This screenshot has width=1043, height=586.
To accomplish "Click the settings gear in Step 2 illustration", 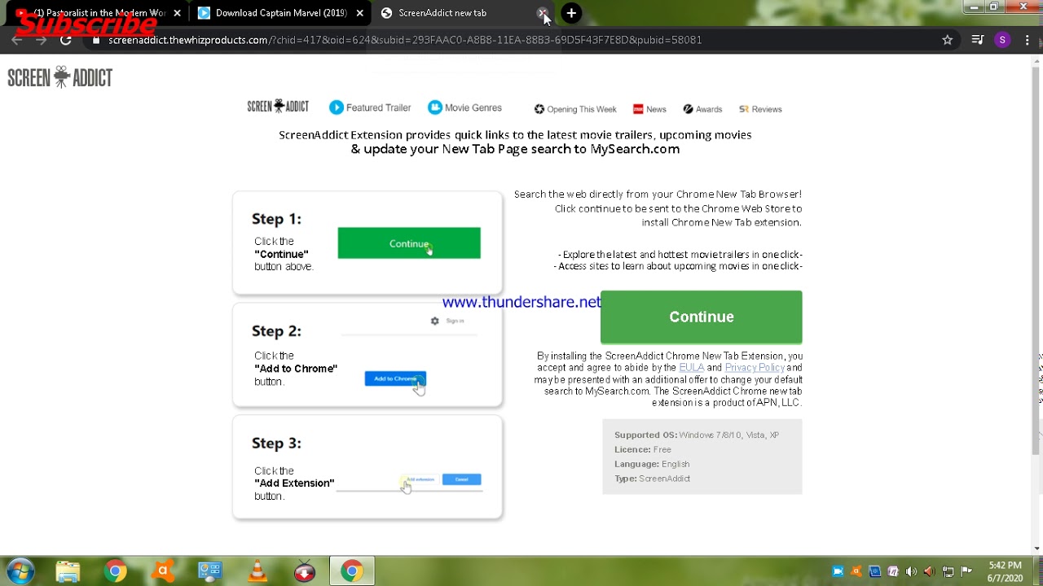I will point(434,321).
